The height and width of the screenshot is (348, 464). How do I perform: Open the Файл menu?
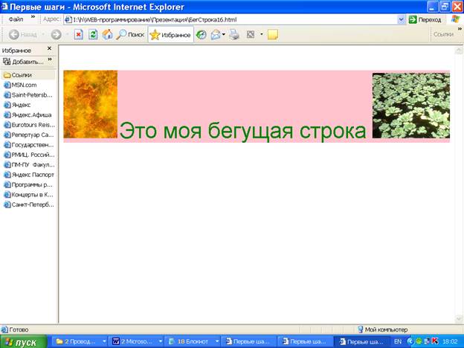(16, 19)
